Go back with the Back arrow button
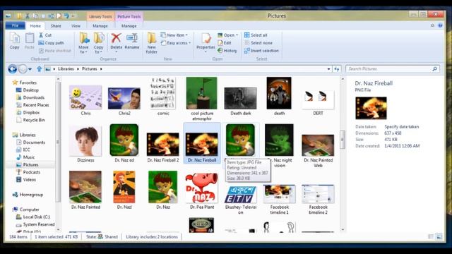This screenshot has width=452, height=254. (12, 69)
